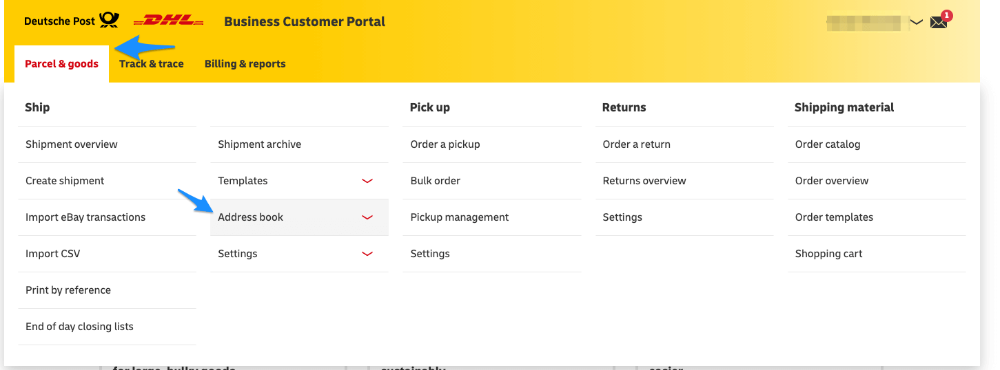The image size is (1000, 370).
Task: Open the Billing & reports tab
Action: click(245, 64)
